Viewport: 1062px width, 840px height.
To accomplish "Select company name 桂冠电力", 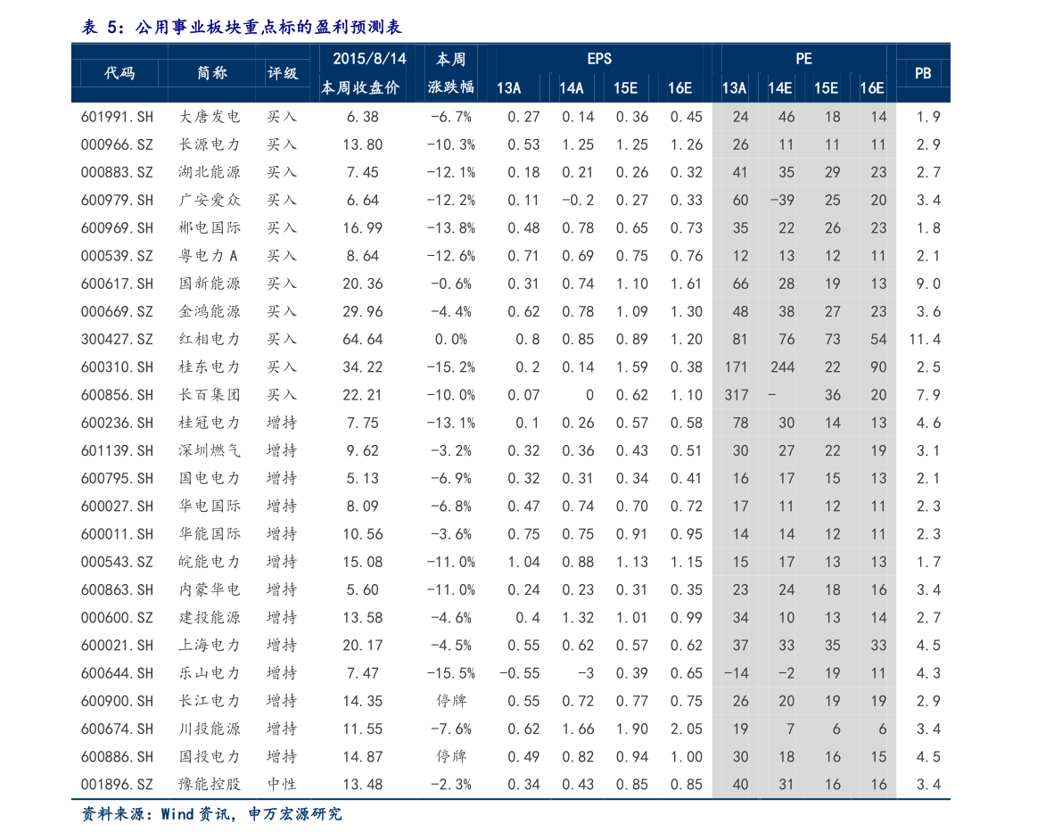I will pyautogui.click(x=210, y=423).
